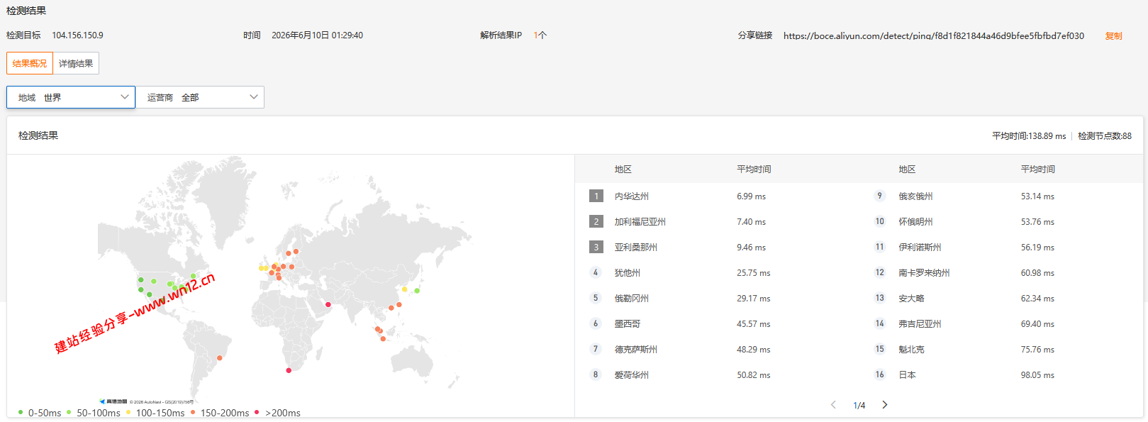Select 伊利诺斯州 region text
Image resolution: width=1148 pixels, height=422 pixels.
click(920, 248)
